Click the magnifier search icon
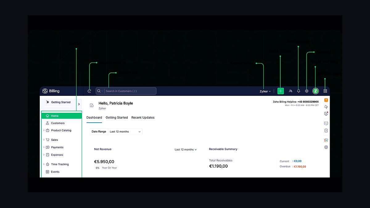 (x=99, y=91)
